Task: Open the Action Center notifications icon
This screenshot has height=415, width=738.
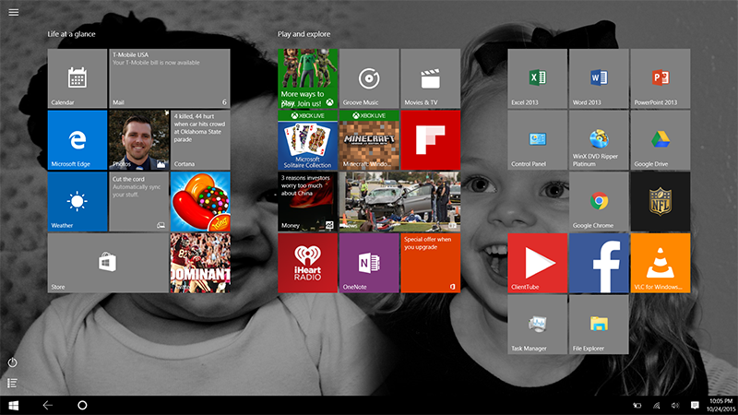Action: tap(695, 406)
